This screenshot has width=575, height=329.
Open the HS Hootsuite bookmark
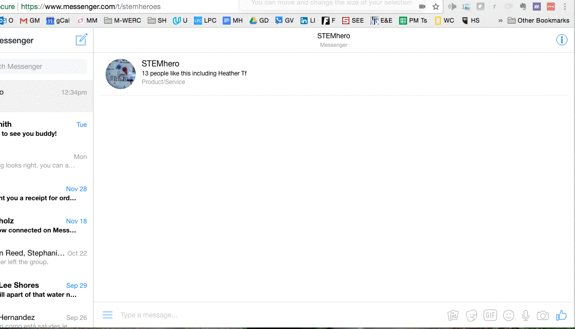[470, 21]
